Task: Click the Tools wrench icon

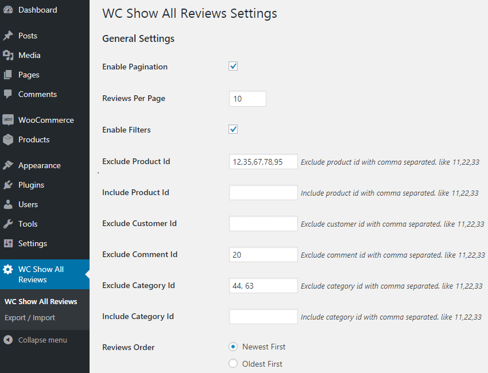Action: [x=8, y=224]
